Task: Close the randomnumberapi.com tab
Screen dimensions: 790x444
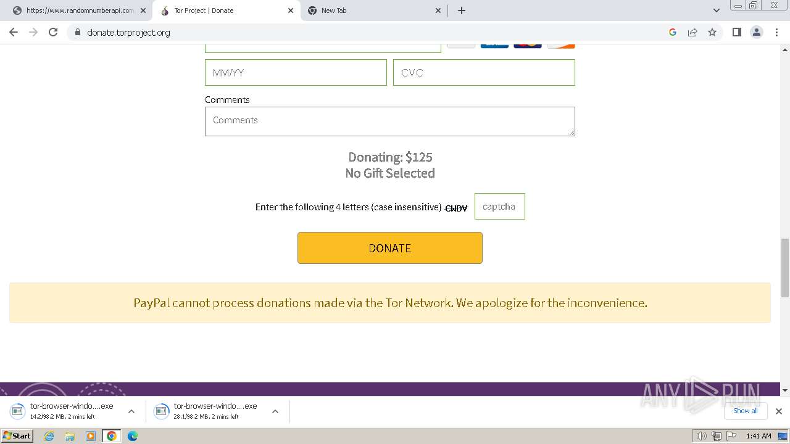Action: (143, 10)
